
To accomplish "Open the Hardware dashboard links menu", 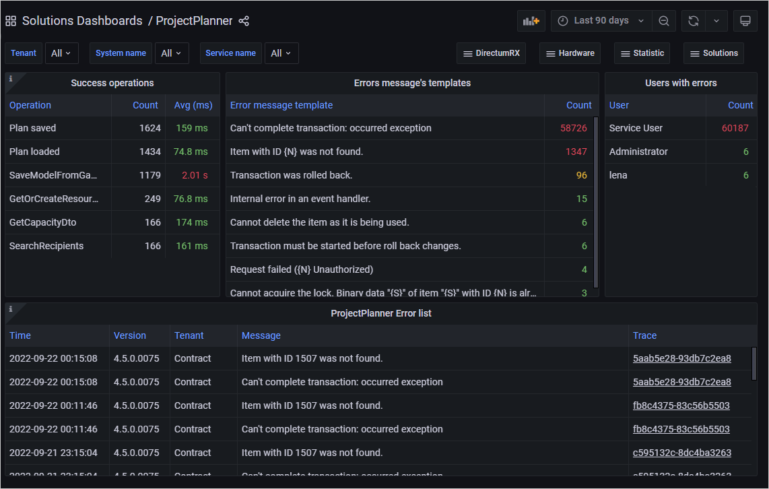I will 570,53.
